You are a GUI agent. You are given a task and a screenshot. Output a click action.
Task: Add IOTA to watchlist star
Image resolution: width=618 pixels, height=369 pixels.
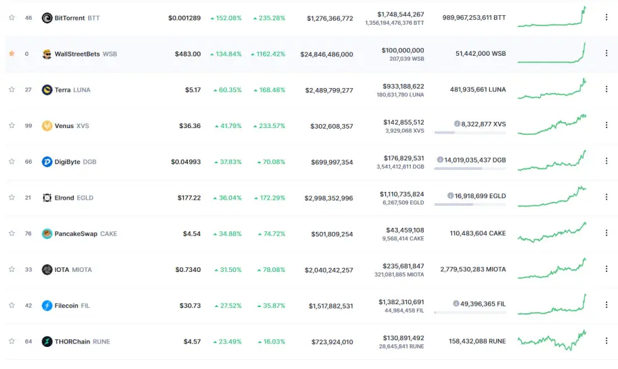(x=12, y=269)
